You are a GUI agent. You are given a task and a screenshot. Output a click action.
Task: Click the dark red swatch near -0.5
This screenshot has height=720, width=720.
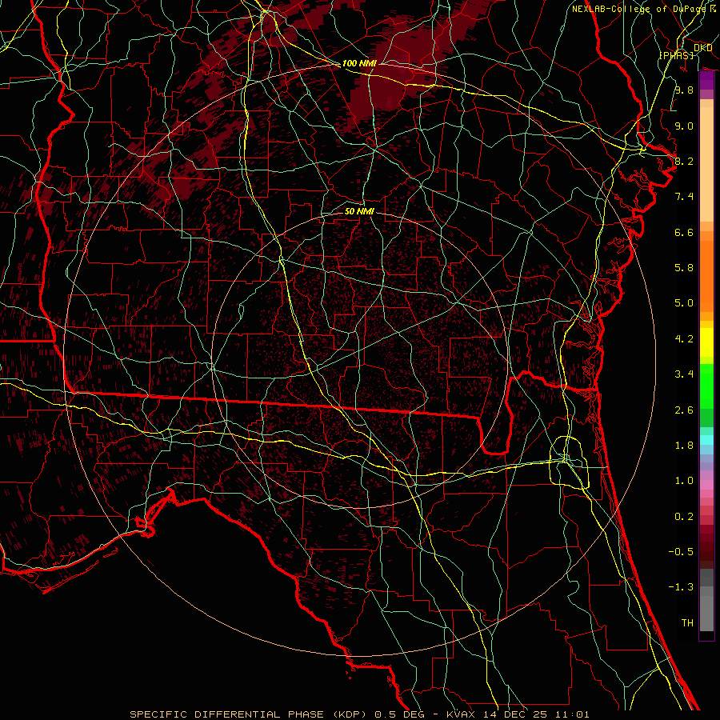coord(706,551)
